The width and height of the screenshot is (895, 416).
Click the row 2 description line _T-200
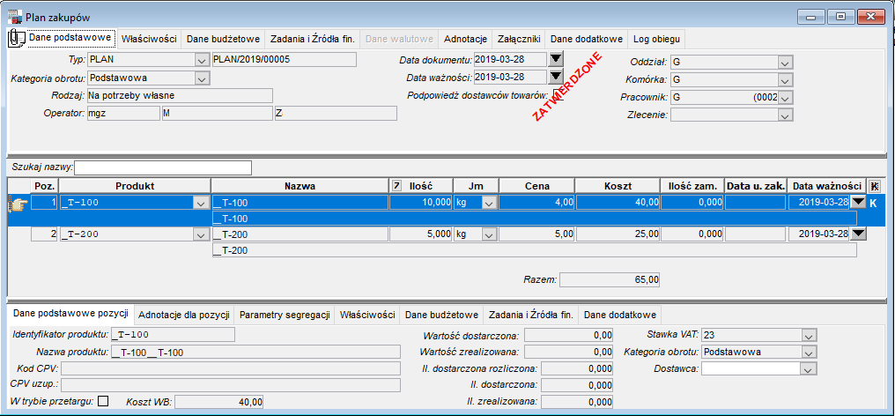point(534,250)
